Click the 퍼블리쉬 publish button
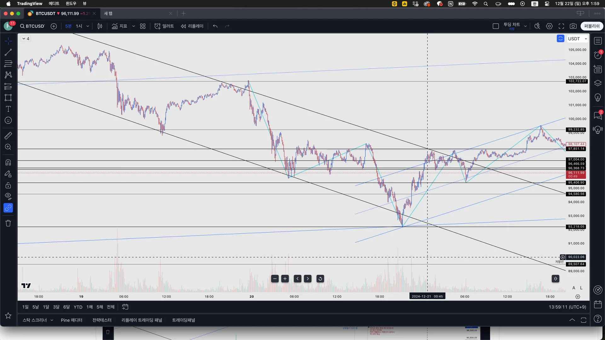This screenshot has width=605, height=340. [x=592, y=26]
